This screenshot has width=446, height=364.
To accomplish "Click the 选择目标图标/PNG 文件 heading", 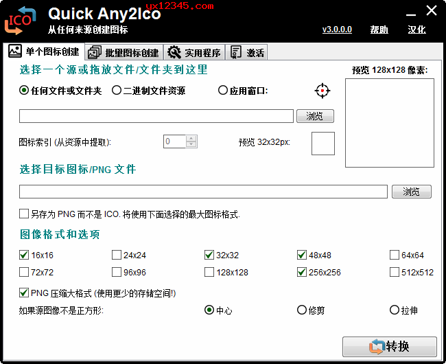I will [78, 170].
